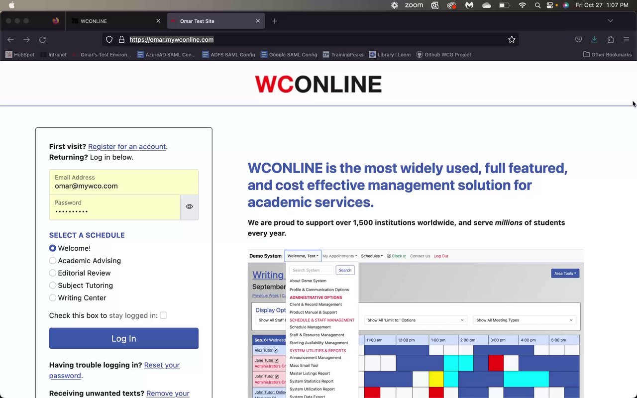Go back with the browser back arrow
This screenshot has width=637, height=398.
pos(10,40)
